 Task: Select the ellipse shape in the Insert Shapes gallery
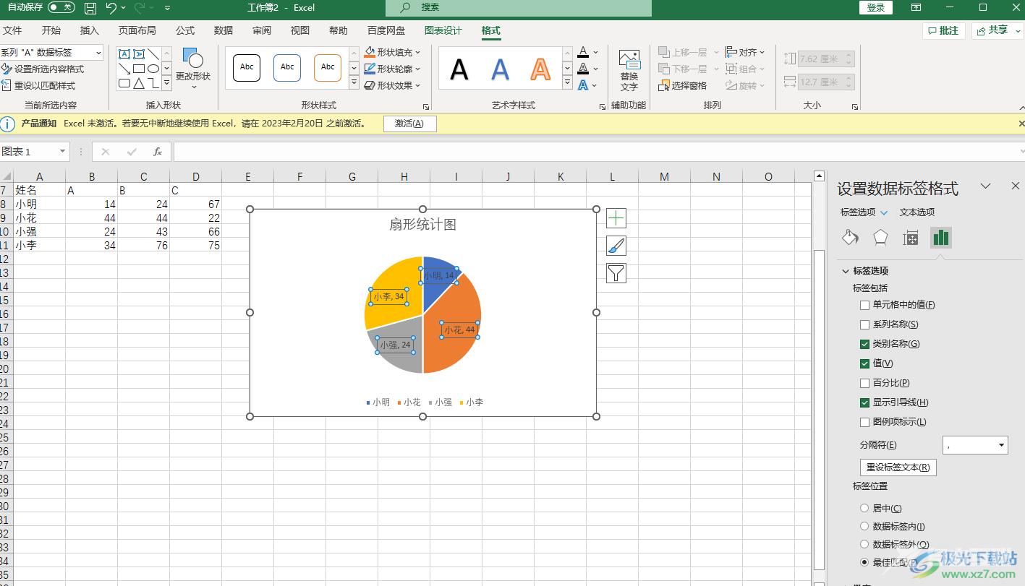click(x=153, y=69)
